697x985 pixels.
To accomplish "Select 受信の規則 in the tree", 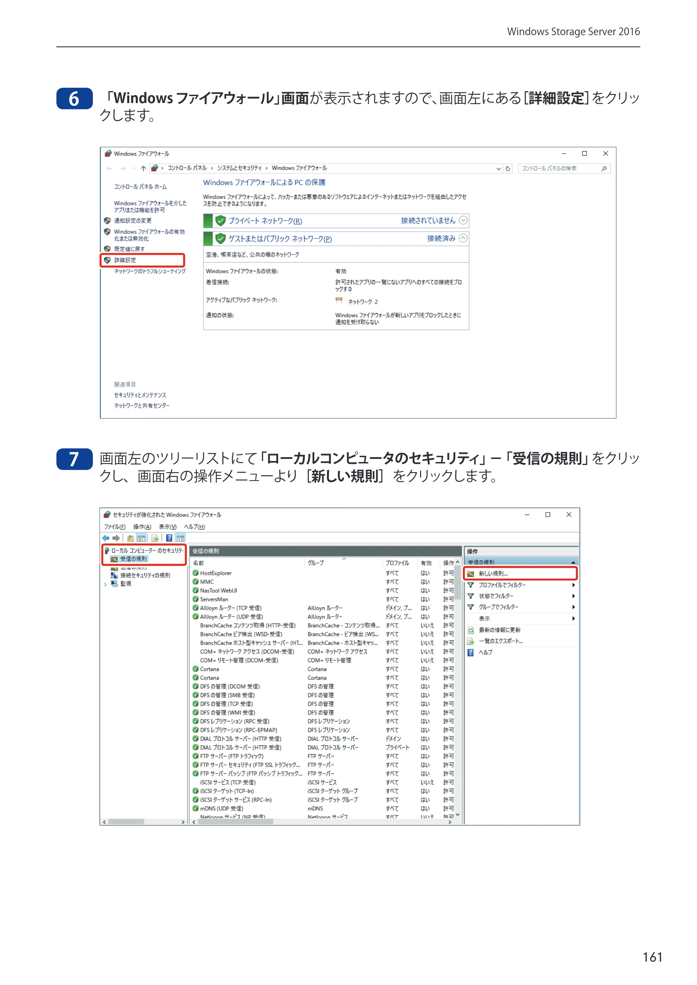I will [x=133, y=559].
